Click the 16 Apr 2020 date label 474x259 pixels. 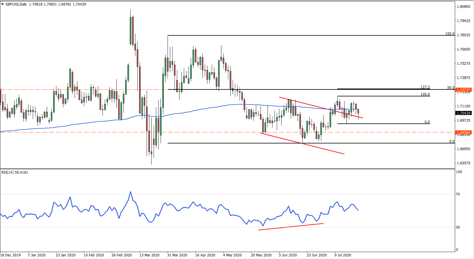pos(205,255)
